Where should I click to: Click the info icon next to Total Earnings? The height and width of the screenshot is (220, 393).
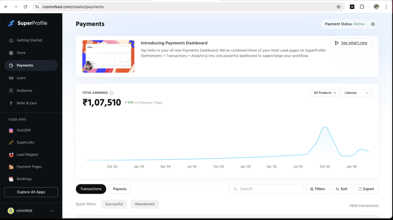(x=111, y=93)
